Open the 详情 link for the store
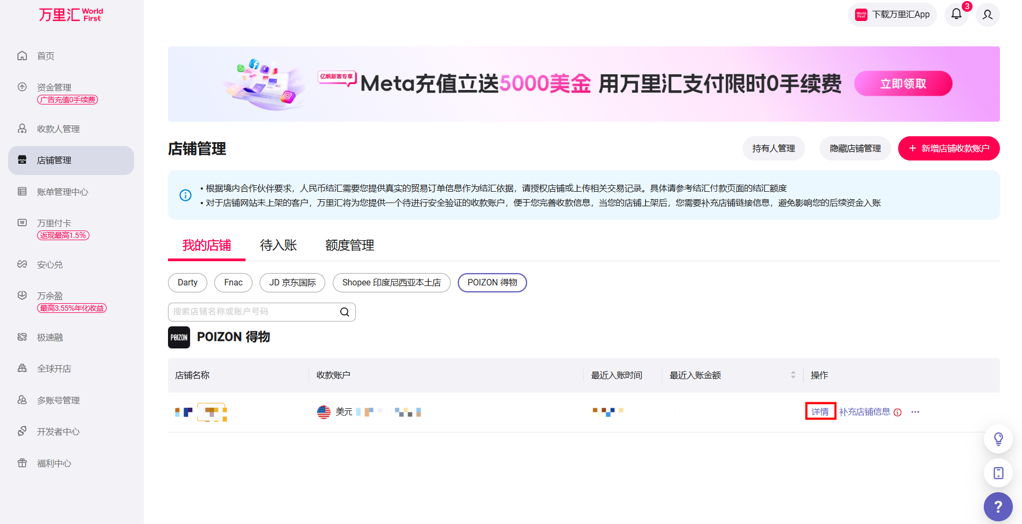This screenshot has width=1022, height=524. pyautogui.click(x=820, y=411)
